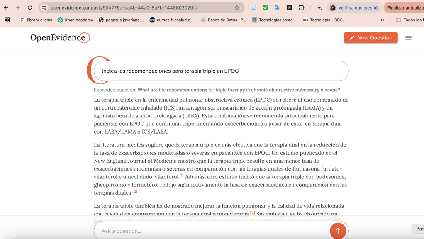Start a New Question

coord(370,38)
